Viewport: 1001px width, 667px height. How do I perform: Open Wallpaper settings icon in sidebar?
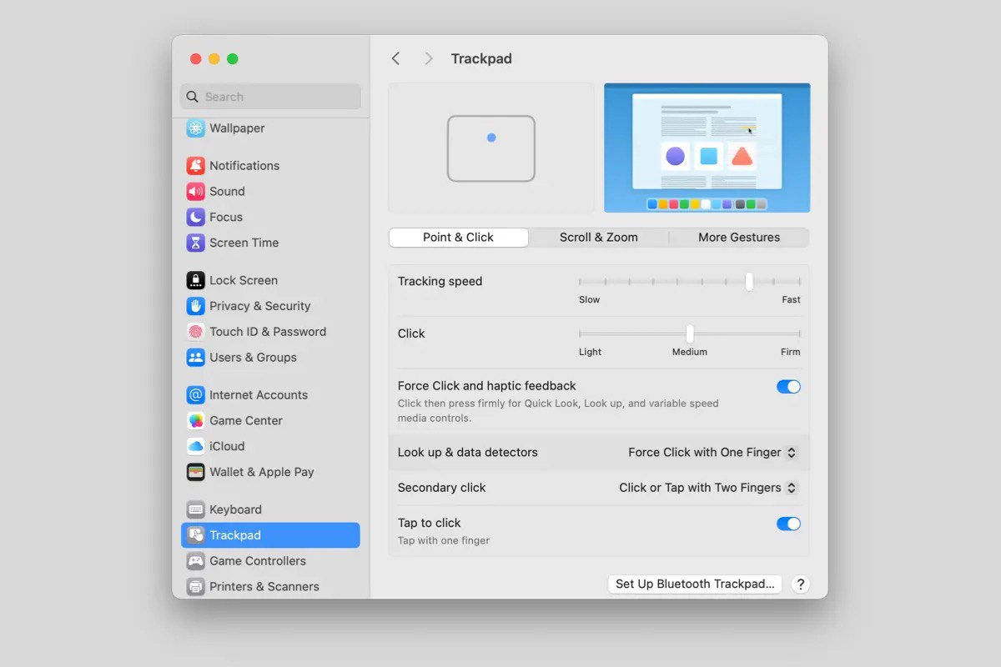(195, 128)
